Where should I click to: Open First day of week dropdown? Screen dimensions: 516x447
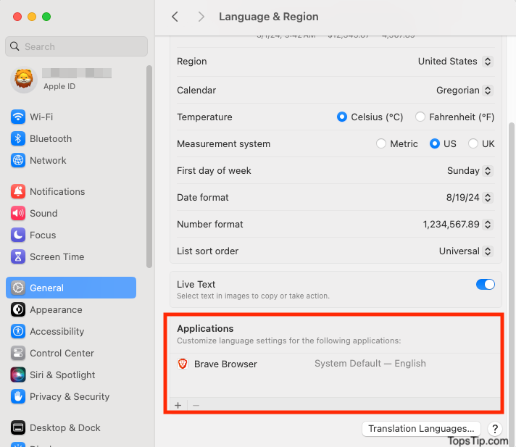pyautogui.click(x=470, y=171)
